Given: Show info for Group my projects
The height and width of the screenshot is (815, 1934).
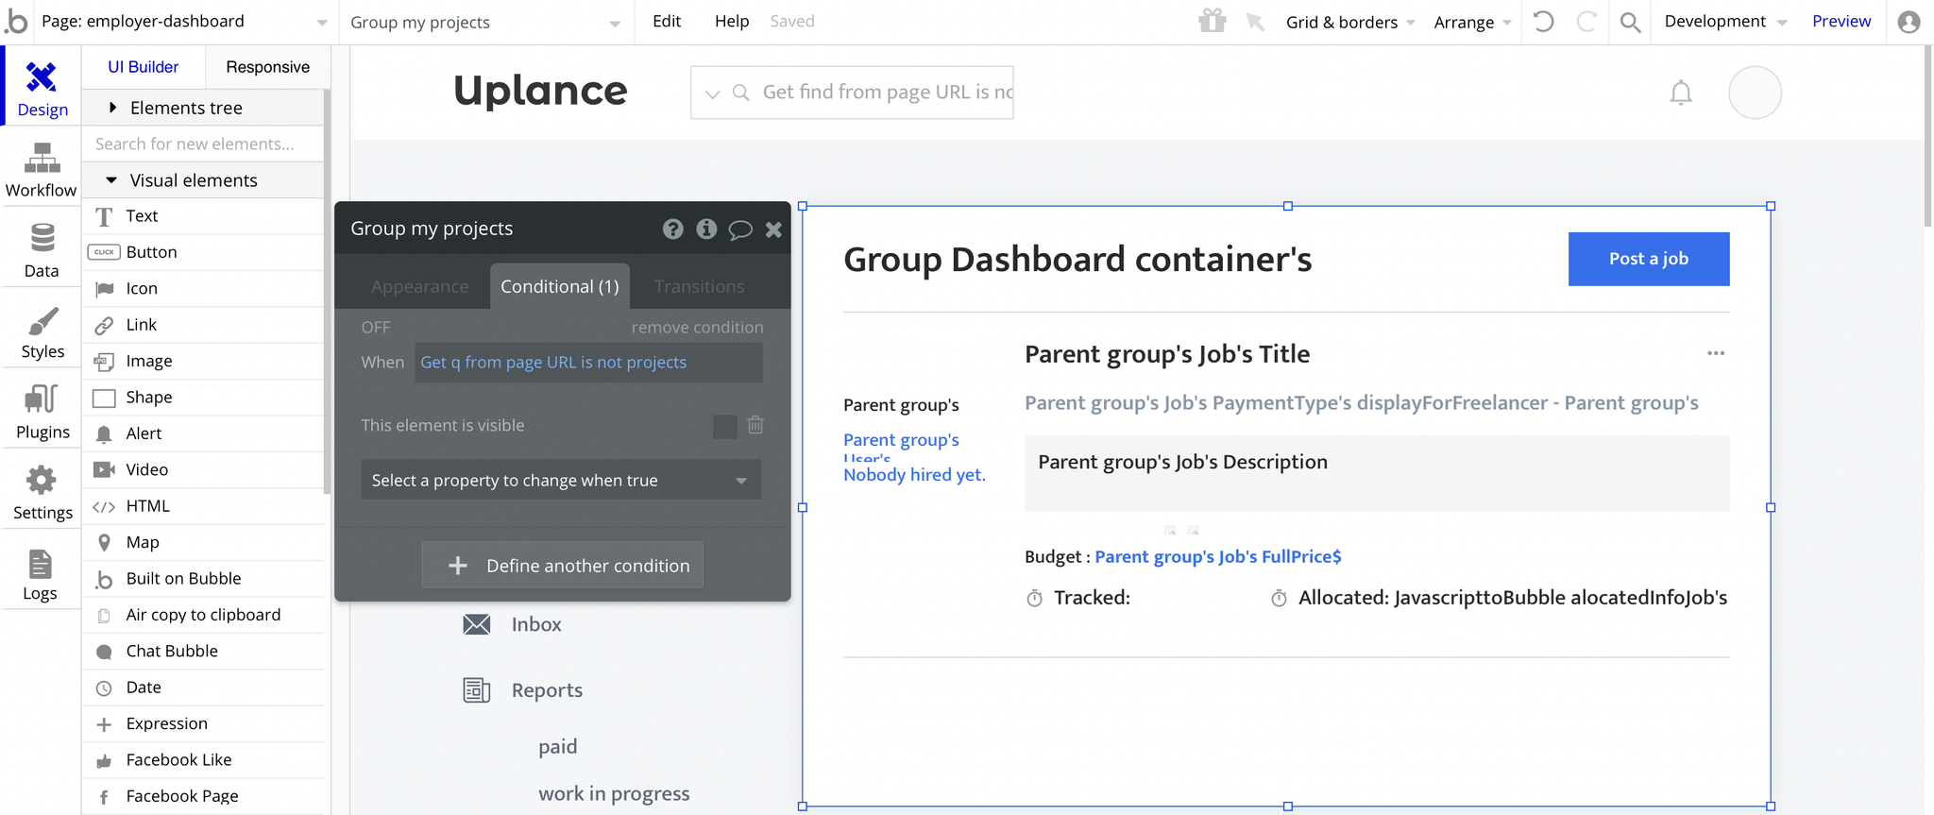Looking at the screenshot, I should click(x=706, y=229).
